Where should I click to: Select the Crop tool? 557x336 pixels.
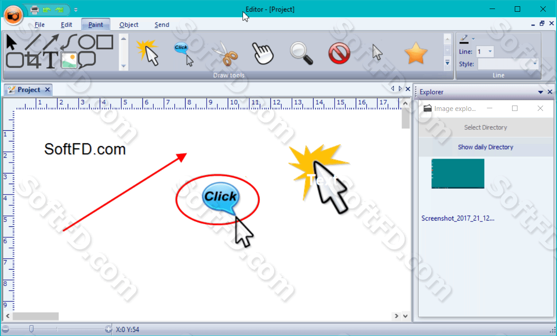click(x=33, y=60)
